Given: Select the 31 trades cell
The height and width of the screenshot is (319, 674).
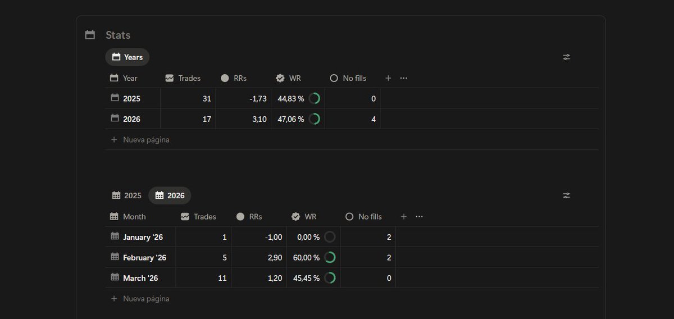Looking at the screenshot, I should [x=188, y=98].
